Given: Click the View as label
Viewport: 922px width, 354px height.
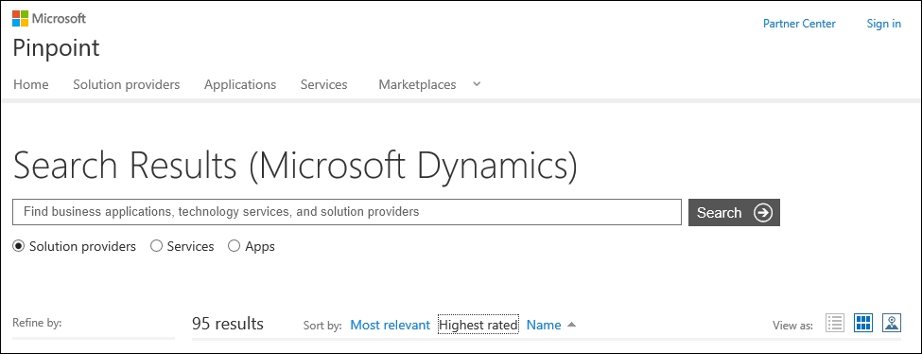Looking at the screenshot, I should pos(793,326).
